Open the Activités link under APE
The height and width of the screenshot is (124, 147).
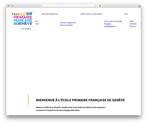coord(133,24)
